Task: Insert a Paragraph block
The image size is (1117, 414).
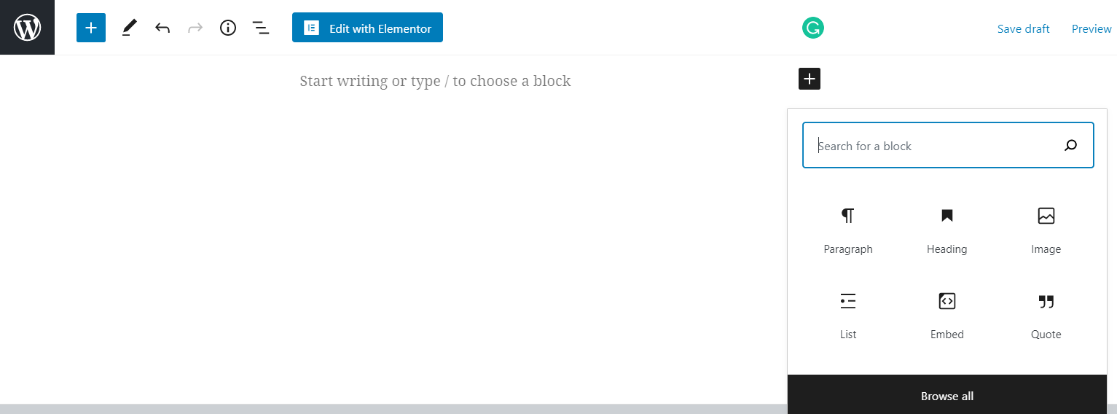Action: (848, 229)
